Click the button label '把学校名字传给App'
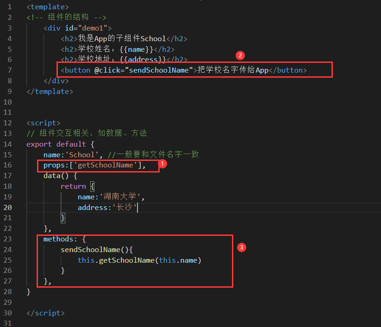 point(233,70)
